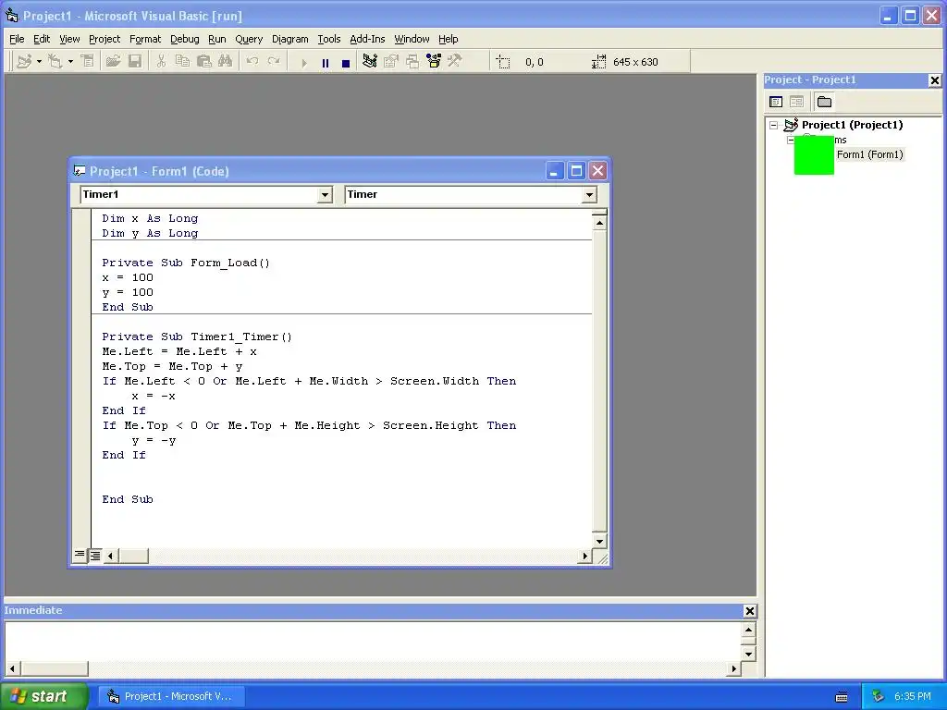Image resolution: width=947 pixels, height=710 pixels.
Task: Click code window scroll right arrow
Action: tap(584, 556)
